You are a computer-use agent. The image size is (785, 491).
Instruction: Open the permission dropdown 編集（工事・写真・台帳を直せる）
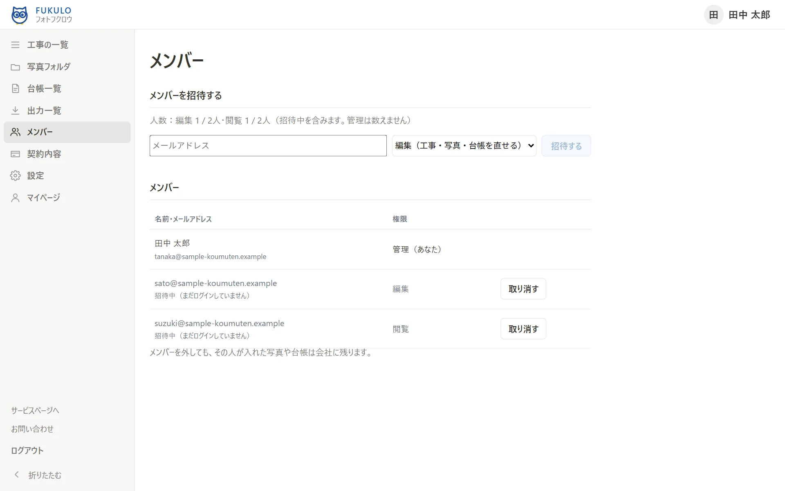point(464,146)
